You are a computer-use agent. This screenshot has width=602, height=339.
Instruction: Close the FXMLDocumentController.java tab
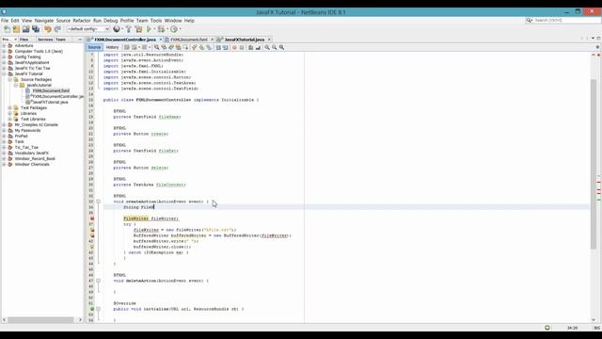point(161,40)
